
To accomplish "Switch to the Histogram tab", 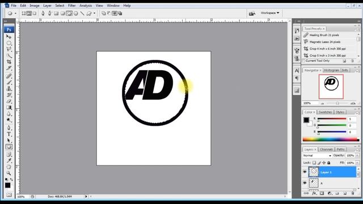I will click(331, 70).
